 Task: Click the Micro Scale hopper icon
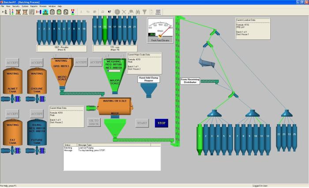(x=66, y=76)
